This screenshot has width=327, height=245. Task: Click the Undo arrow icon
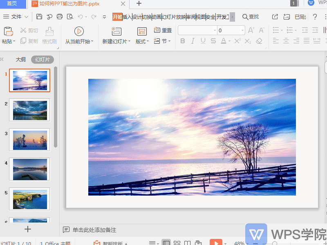[x=80, y=17]
